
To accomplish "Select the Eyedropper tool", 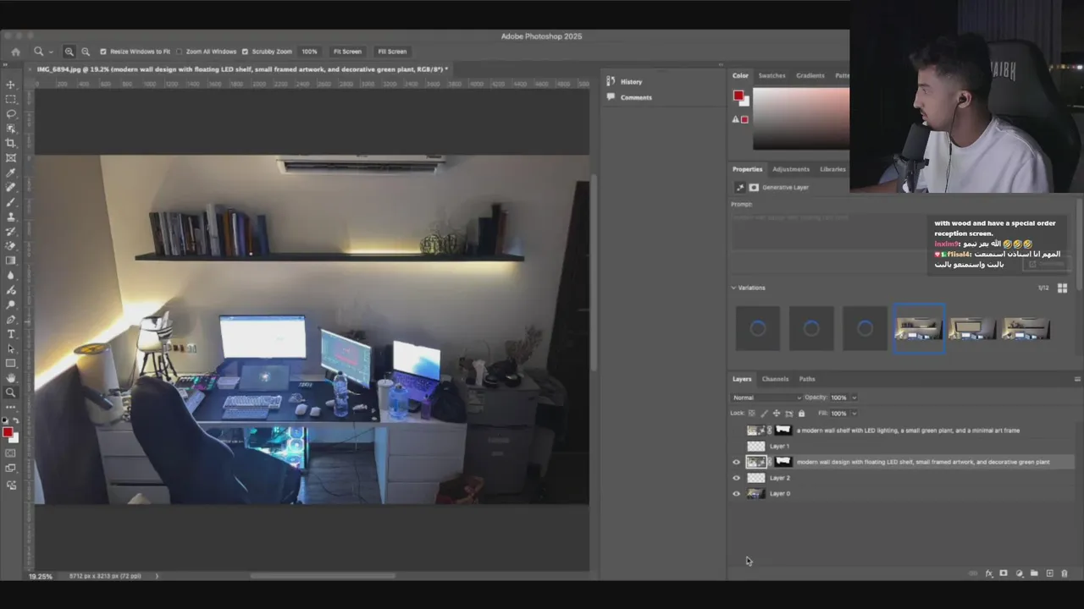I will (11, 173).
